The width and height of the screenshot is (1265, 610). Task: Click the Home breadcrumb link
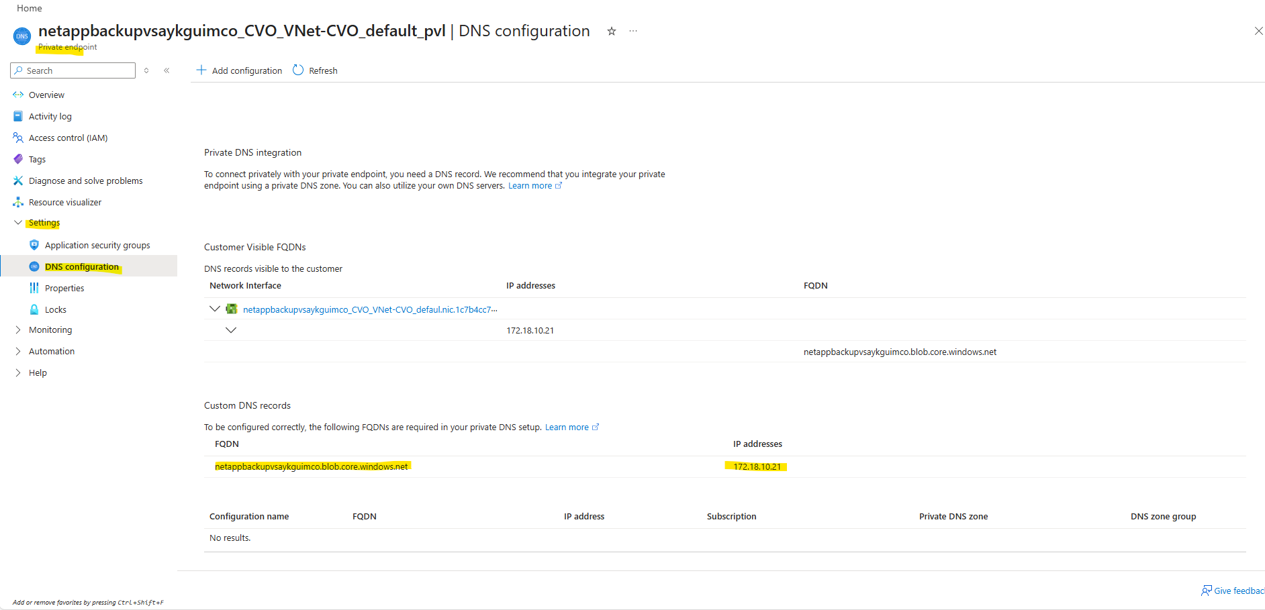tap(30, 8)
